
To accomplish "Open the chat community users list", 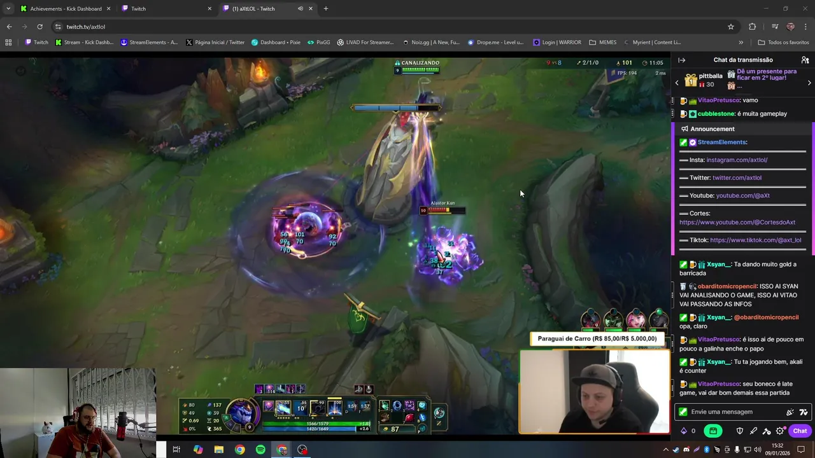I will (805, 60).
